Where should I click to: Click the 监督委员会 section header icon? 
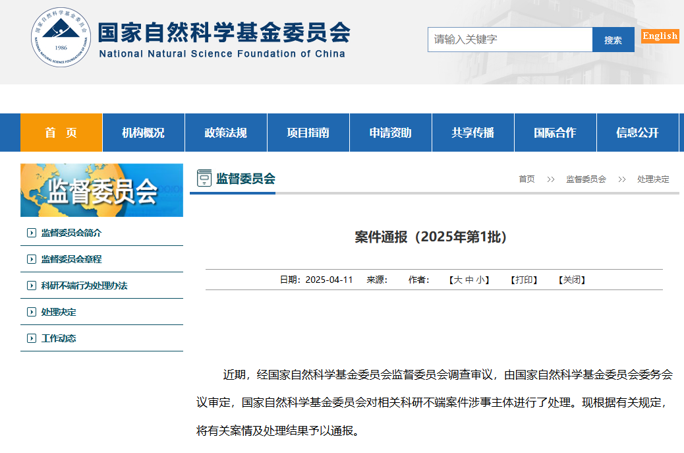pyautogui.click(x=204, y=179)
